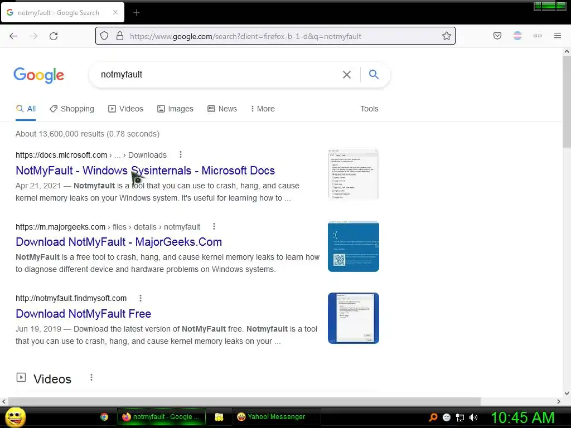Screen dimensions: 571x428
Task: Open the tracking protection shield icon
Action: click(104, 36)
